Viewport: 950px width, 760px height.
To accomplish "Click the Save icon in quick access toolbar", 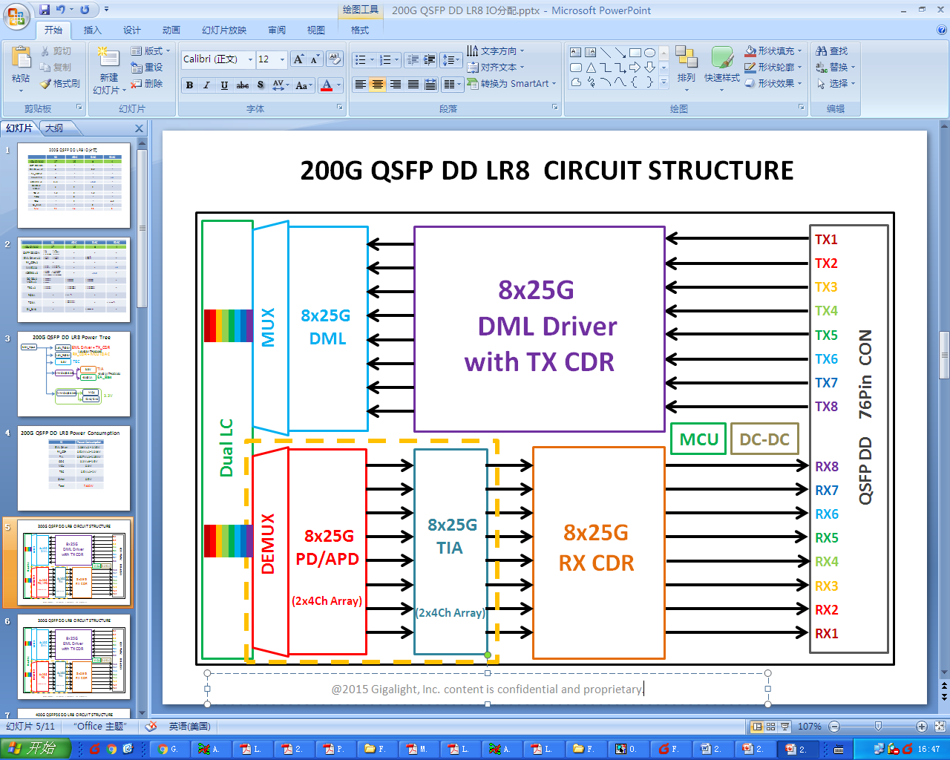I will coord(45,10).
